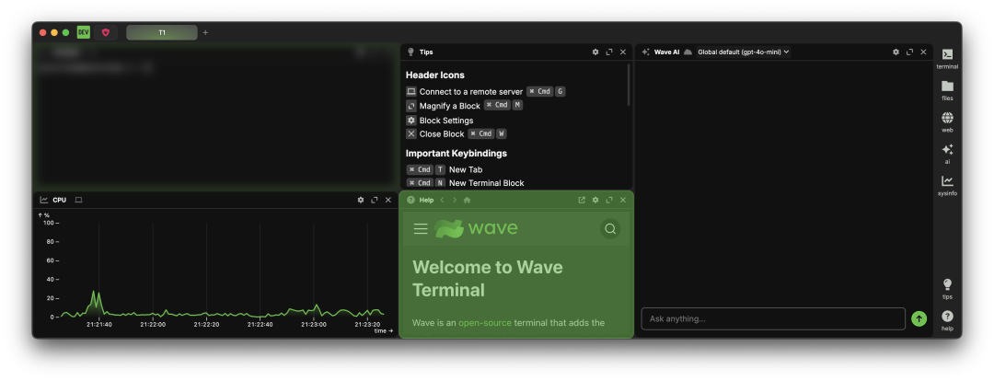Click the 'Welcome to Wave Terminal' heading
The height and width of the screenshot is (381, 994).
pyautogui.click(x=488, y=278)
